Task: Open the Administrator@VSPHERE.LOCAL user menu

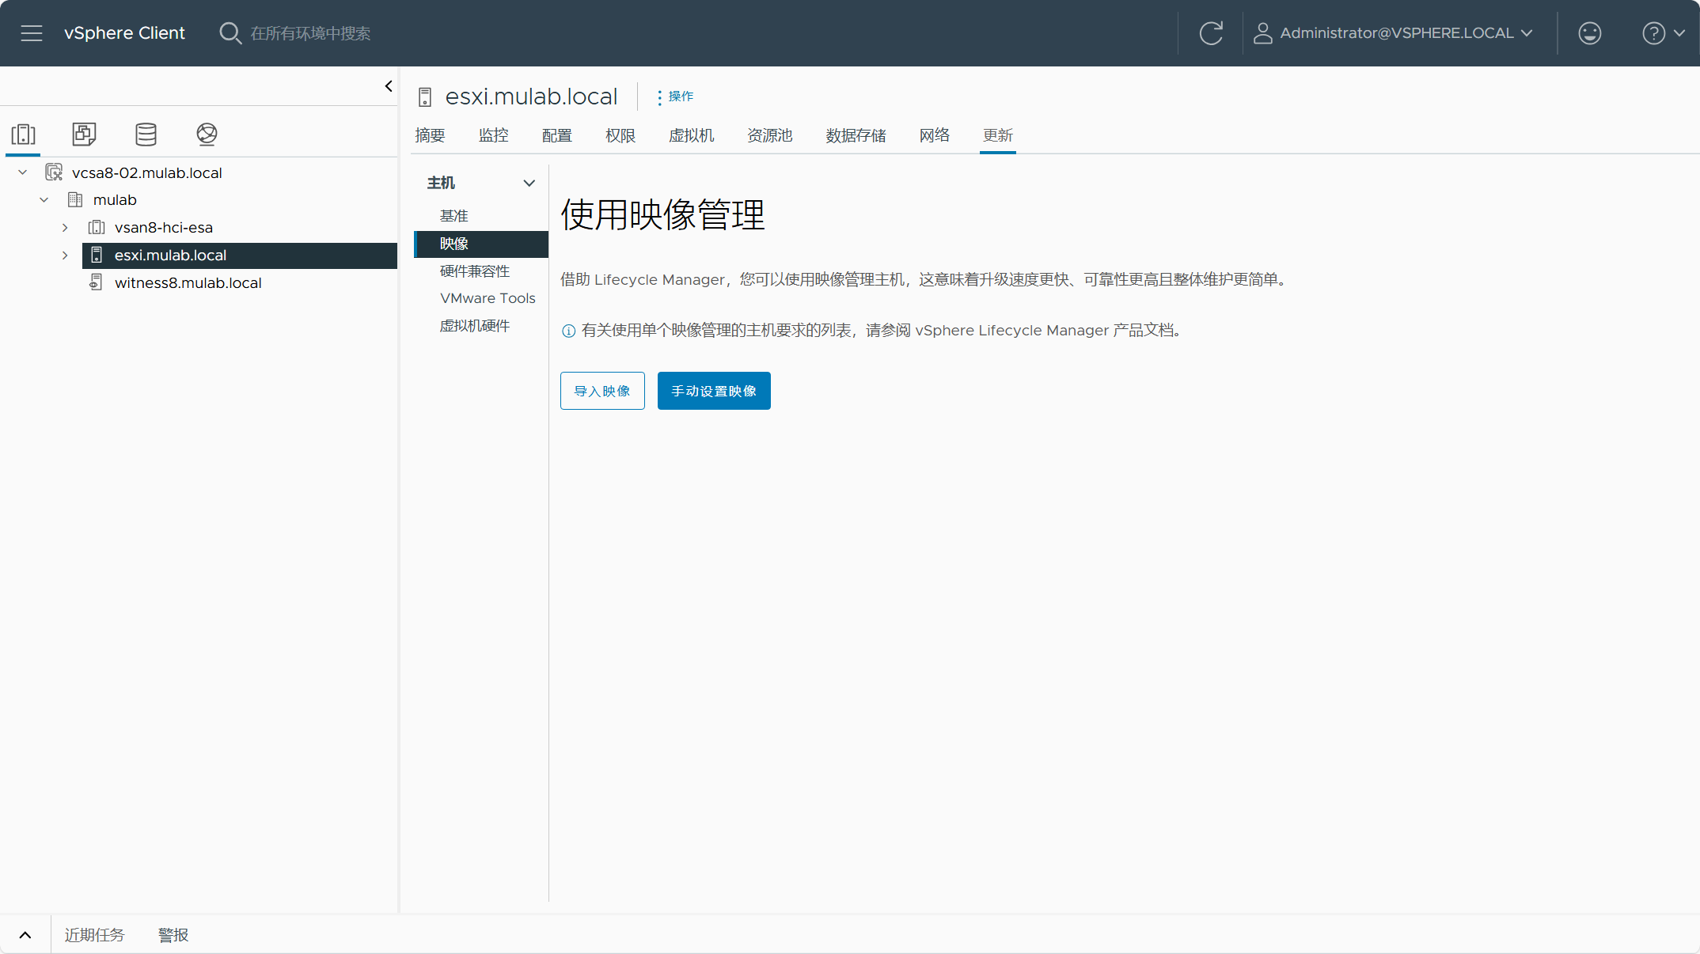Action: click(1393, 33)
